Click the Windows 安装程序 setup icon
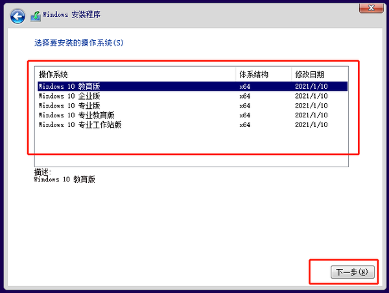Image resolution: width=389 pixels, height=293 pixels. (x=36, y=16)
